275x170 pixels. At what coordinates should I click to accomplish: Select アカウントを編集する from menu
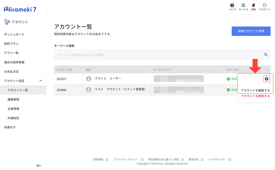[255, 90]
